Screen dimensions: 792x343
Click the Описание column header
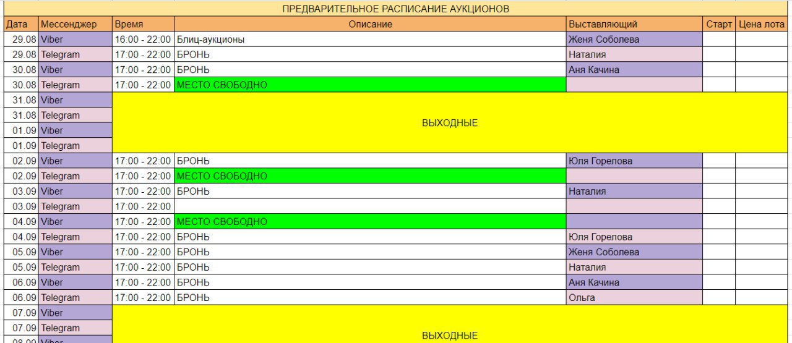pyautogui.click(x=370, y=24)
